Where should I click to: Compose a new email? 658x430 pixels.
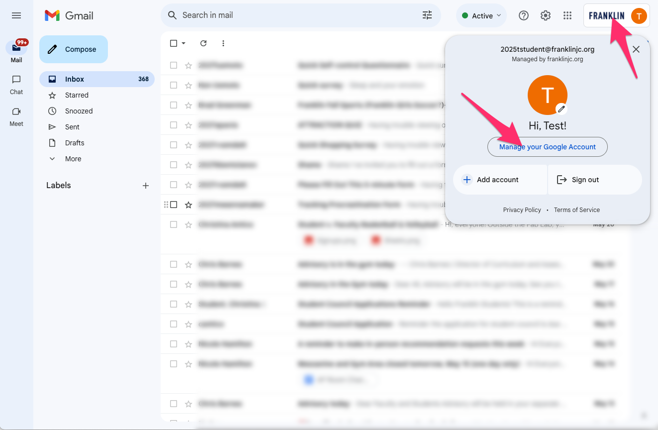(x=74, y=49)
